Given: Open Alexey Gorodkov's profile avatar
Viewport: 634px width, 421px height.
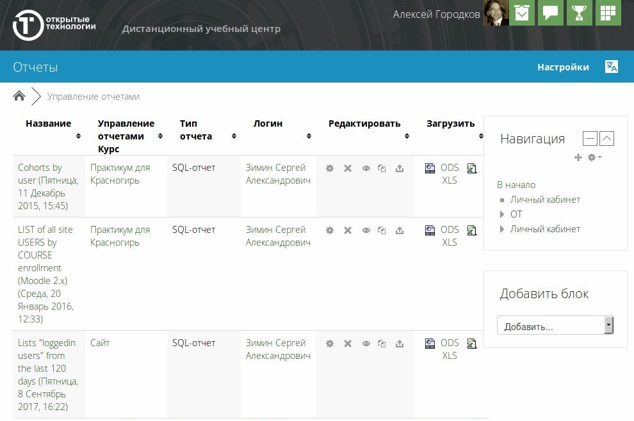Looking at the screenshot, I should 496,13.
